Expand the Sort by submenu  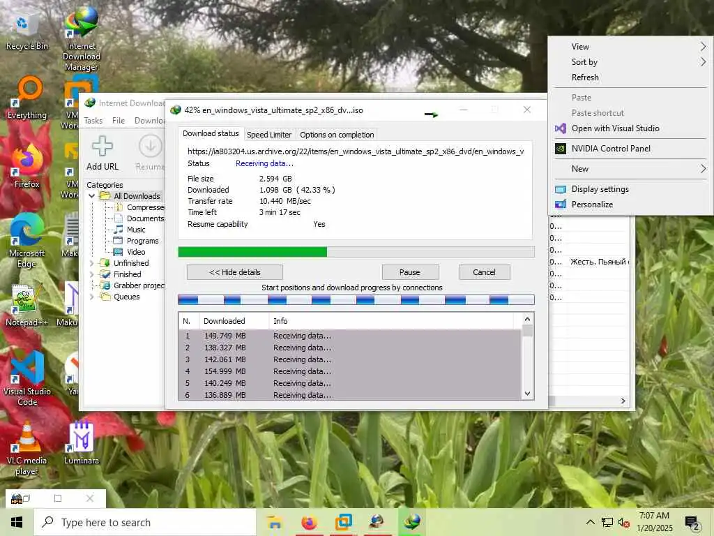coord(630,62)
